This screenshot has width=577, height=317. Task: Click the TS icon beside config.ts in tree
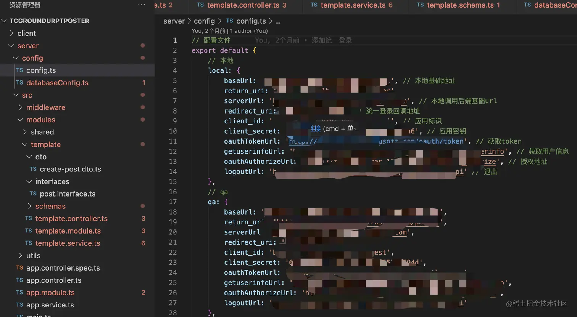tap(19, 70)
